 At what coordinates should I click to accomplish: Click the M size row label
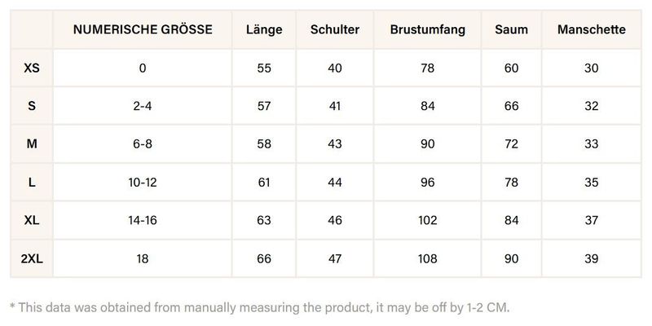(x=32, y=144)
